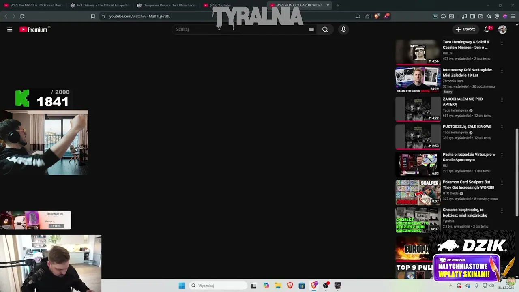
Task: Show hidden system tray icons chevron
Action: 450,286
